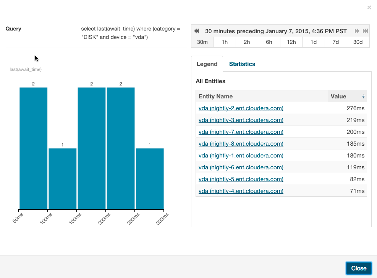377x278 pixels.
Task: Open vda (nightly-4.ent.cloudera.com) link
Action: coord(241,191)
